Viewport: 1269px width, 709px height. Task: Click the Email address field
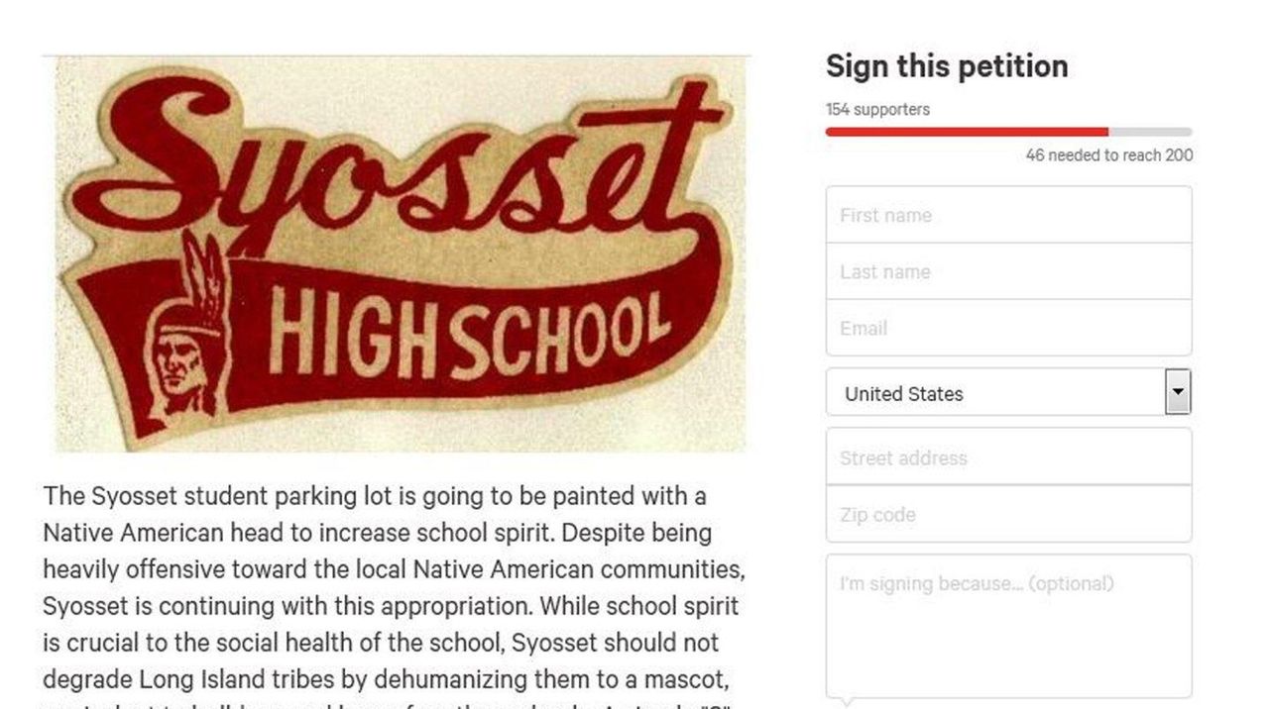click(x=1008, y=328)
